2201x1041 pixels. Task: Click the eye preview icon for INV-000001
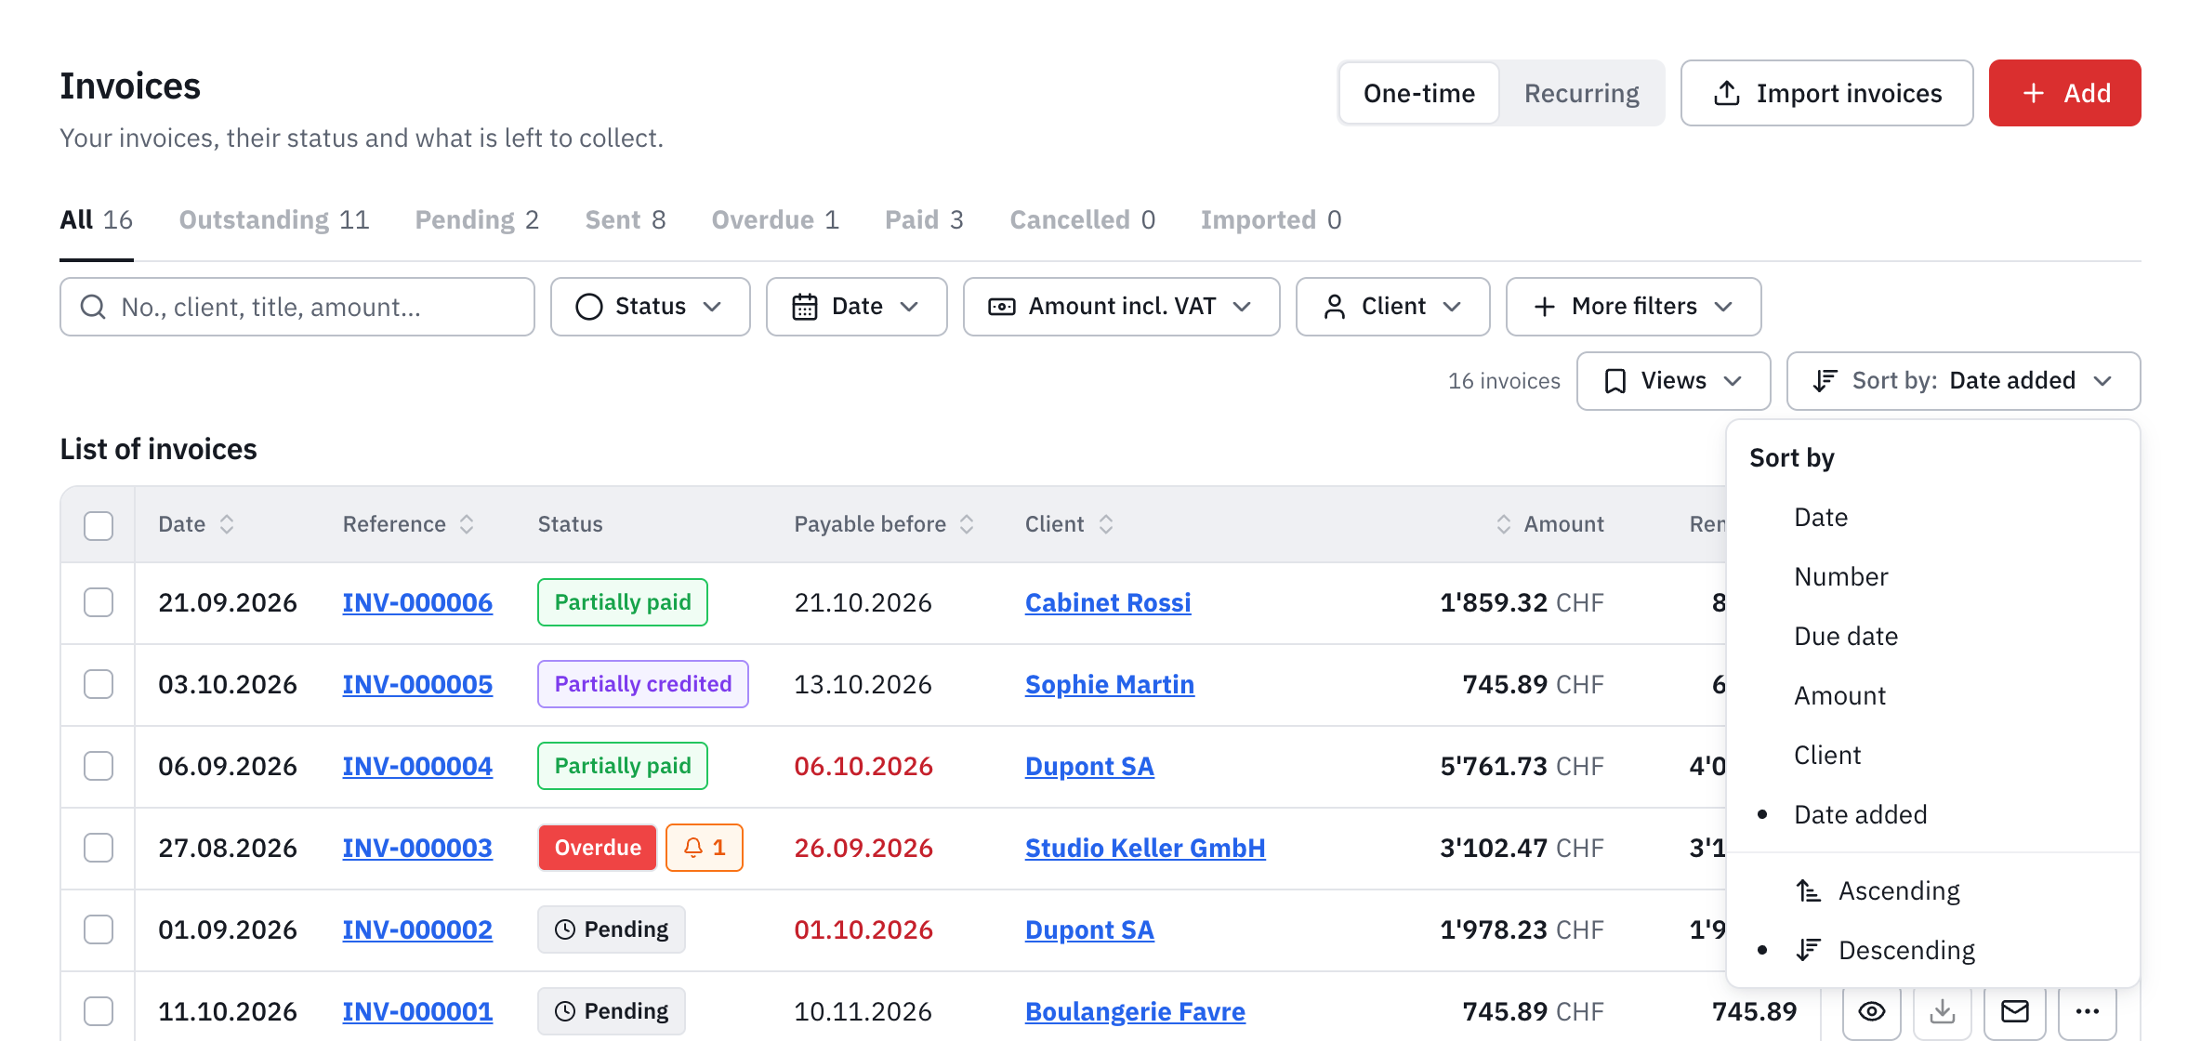1871,1011
